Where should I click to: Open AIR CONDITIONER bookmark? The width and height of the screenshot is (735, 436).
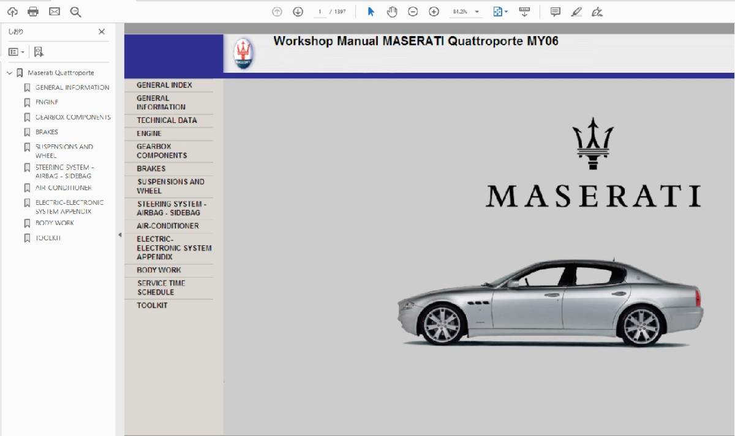click(63, 188)
